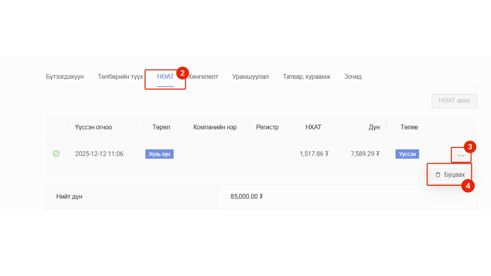Screen dimensions: 491x276
Task: Open the three-dot row actions menu
Action: (x=461, y=155)
